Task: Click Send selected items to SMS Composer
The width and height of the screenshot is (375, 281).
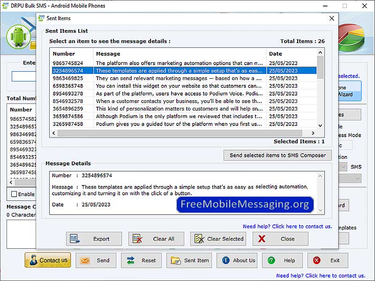Action: tap(277, 155)
